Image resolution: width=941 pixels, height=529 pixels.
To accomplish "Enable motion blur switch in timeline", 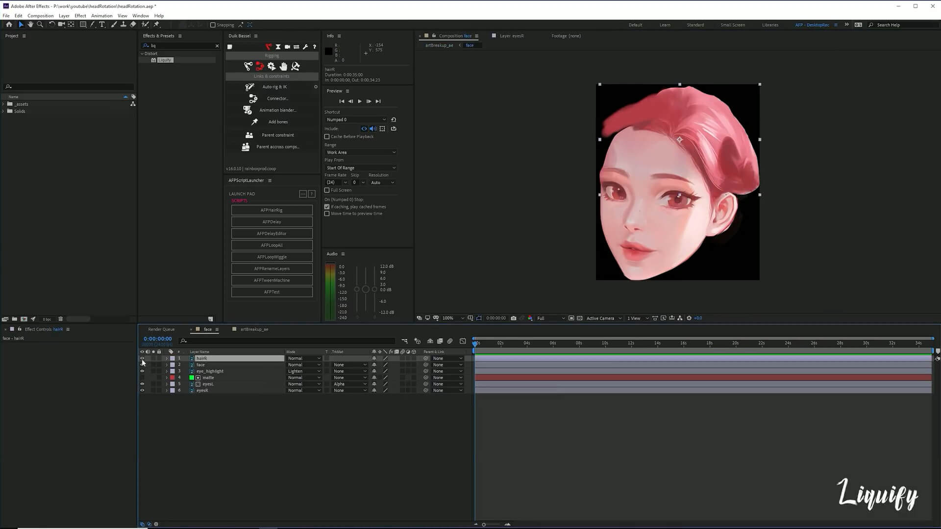I will point(450,341).
